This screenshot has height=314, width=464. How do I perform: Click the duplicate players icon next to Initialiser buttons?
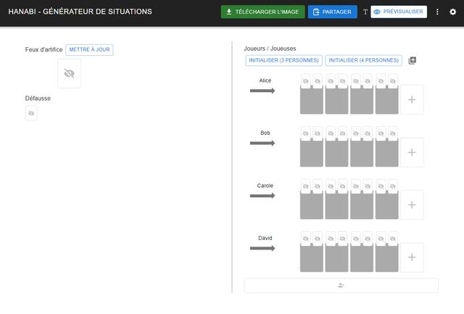(x=413, y=60)
